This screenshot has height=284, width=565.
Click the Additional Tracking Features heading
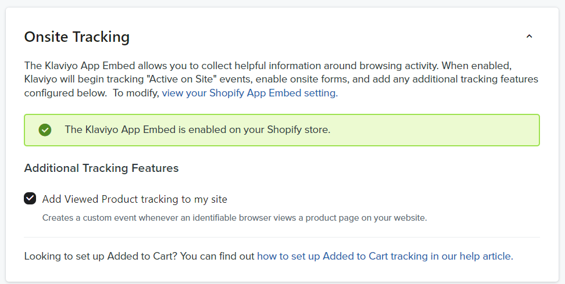click(101, 168)
